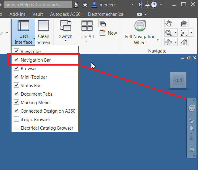Expand the user account dropdown arrow
198x170 pixels.
point(133,5)
